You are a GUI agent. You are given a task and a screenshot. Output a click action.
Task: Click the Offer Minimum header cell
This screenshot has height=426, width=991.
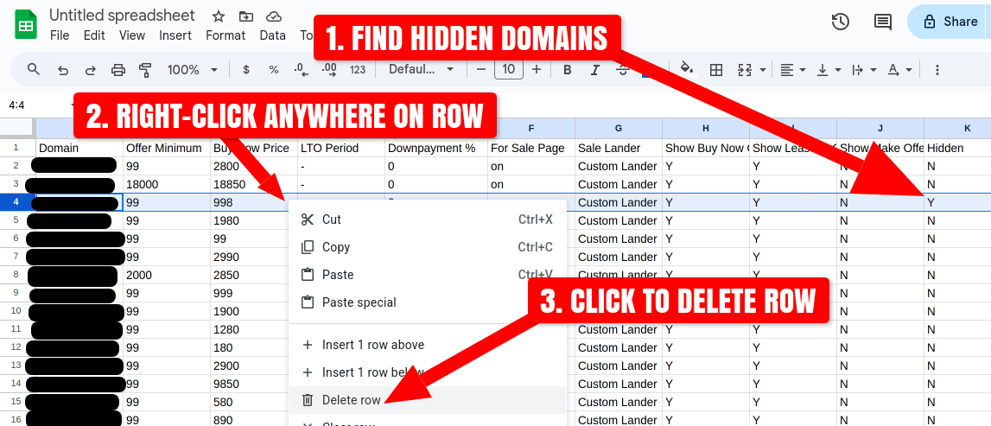[167, 148]
